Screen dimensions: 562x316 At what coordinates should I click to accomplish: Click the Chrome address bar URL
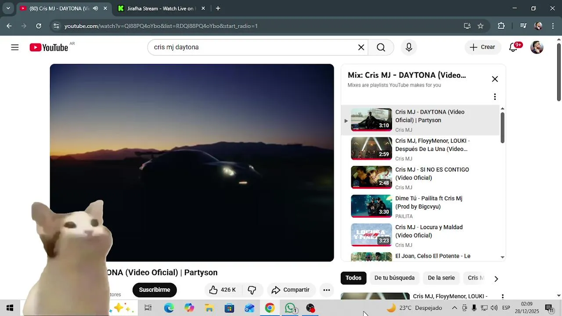161,26
